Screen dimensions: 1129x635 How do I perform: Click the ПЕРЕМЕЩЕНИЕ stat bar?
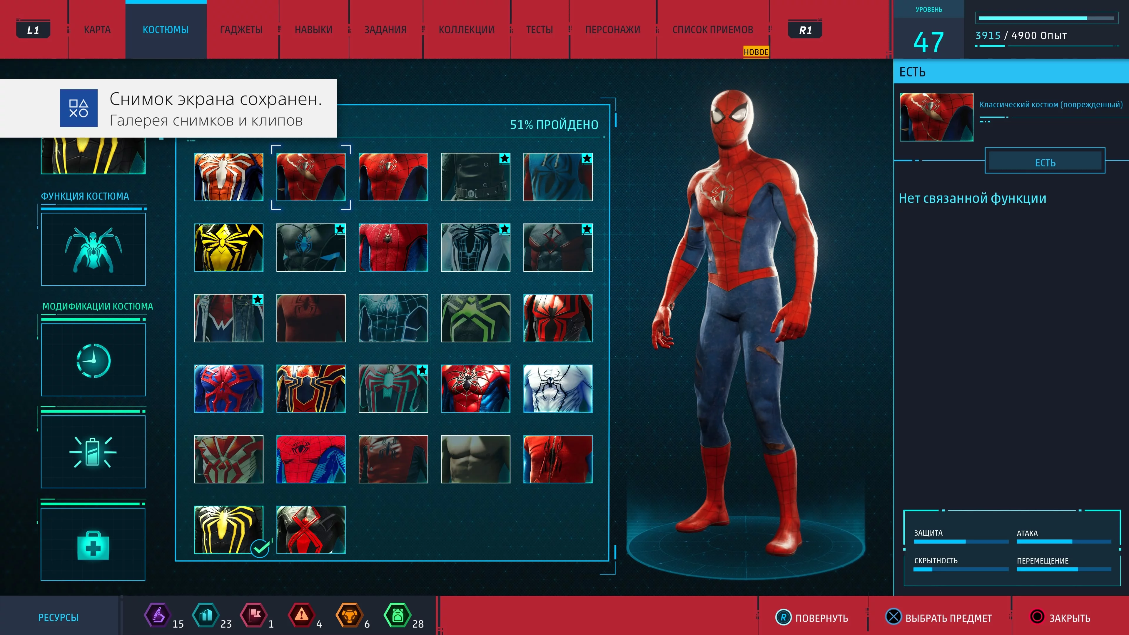1064,569
